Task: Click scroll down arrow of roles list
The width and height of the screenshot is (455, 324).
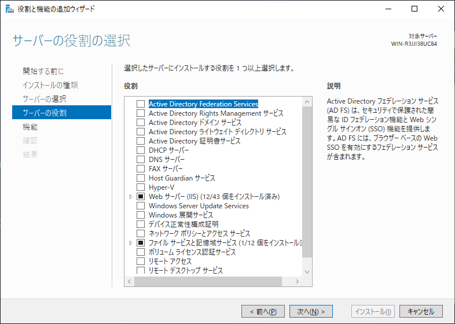Action: [x=307, y=272]
